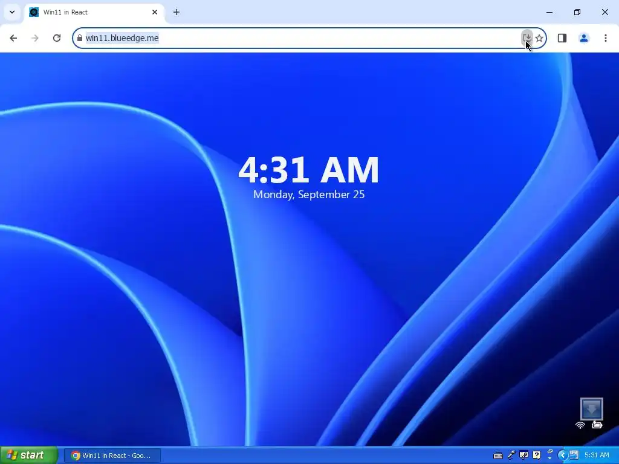Viewport: 619px width, 464px height.
Task: Open language bar help question mark
Action: 537,456
